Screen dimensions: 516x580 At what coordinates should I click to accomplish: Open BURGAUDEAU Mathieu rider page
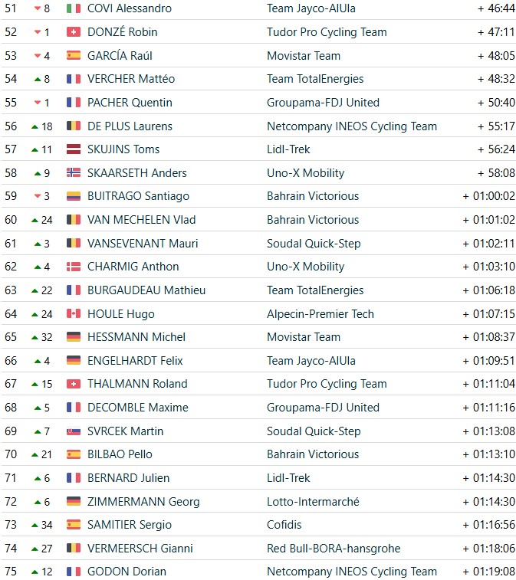(x=146, y=290)
